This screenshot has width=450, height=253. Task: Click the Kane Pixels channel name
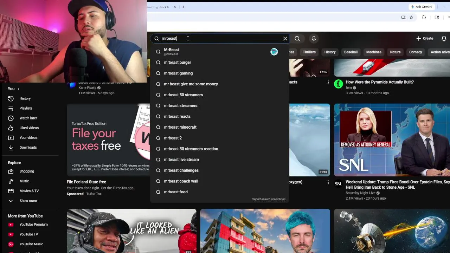point(87,88)
